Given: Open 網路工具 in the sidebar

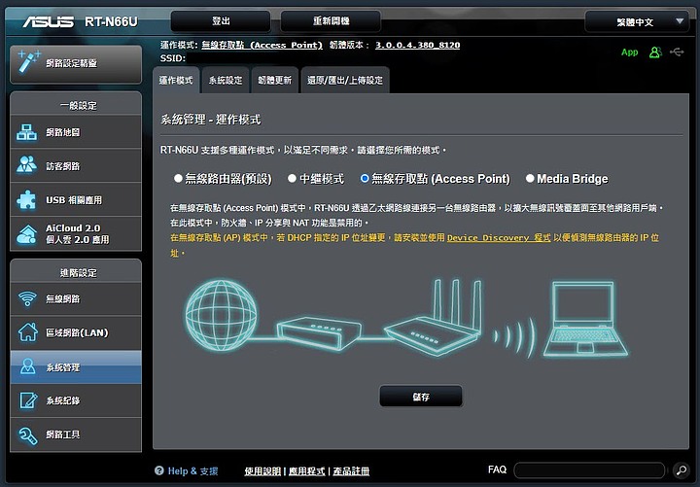Looking at the screenshot, I should point(76,435).
